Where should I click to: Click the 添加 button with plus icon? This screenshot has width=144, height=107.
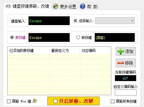pyautogui.click(x=126, y=51)
